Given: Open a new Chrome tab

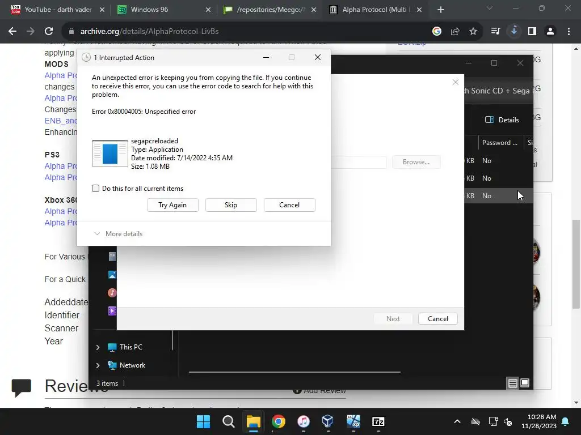Looking at the screenshot, I should tap(440, 10).
